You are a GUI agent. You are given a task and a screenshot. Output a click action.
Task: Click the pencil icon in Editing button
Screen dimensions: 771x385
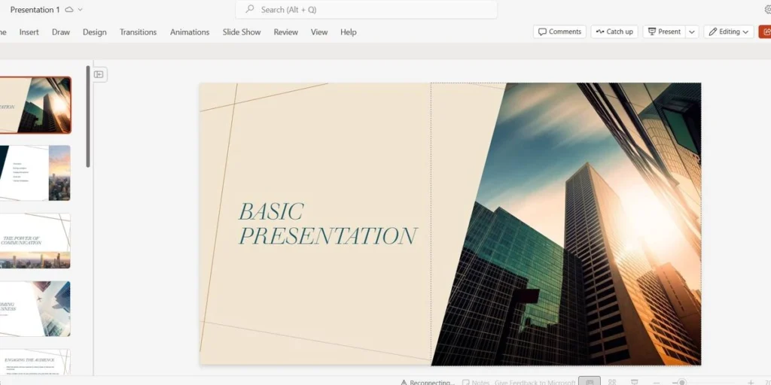713,32
